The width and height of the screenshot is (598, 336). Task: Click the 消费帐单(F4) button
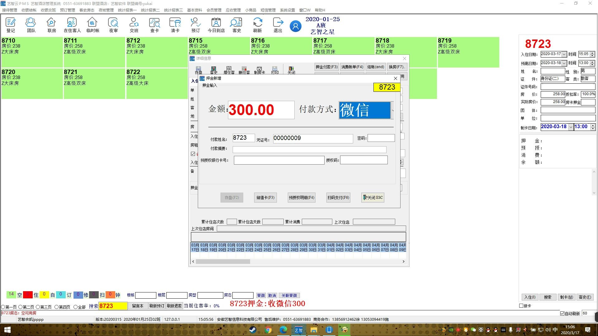pos(352,67)
